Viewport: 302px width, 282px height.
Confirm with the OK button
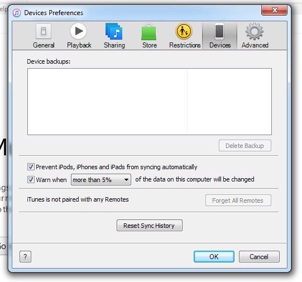[x=214, y=256]
